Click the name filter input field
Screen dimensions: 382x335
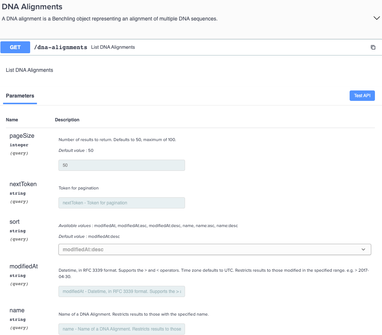tap(122, 329)
